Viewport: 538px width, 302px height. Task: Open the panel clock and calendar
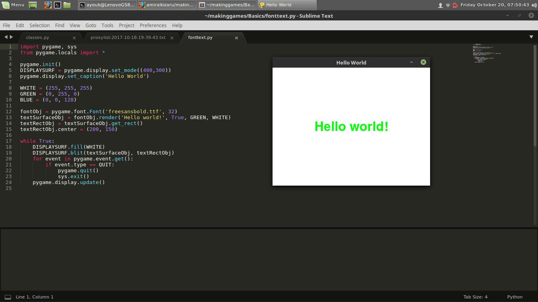click(495, 5)
